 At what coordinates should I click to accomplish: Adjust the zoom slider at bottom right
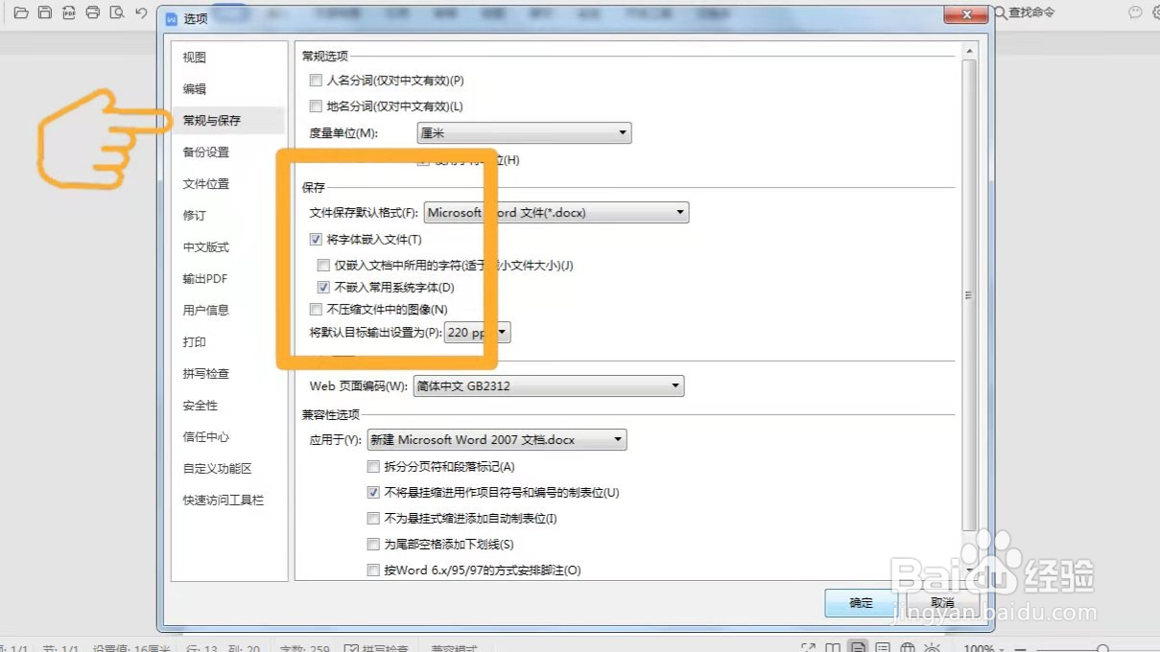(x=1103, y=647)
